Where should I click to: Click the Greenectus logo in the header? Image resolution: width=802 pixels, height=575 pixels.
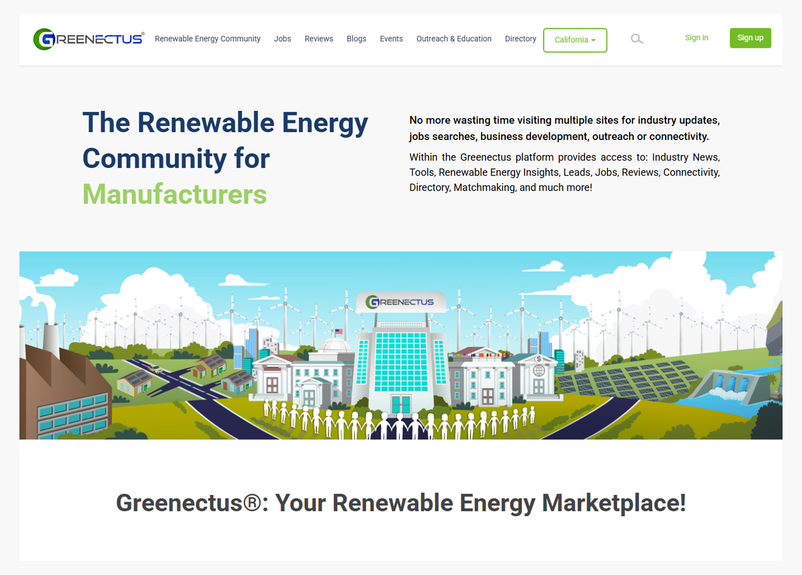tap(89, 39)
